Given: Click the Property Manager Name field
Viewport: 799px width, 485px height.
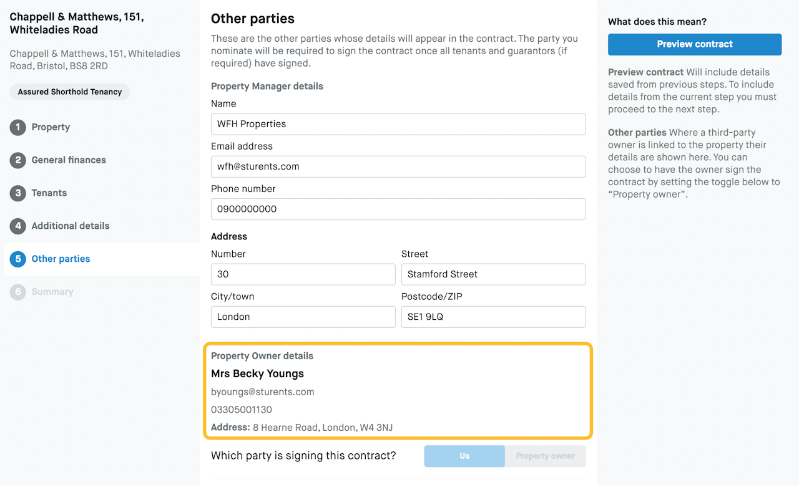Looking at the screenshot, I should [398, 124].
